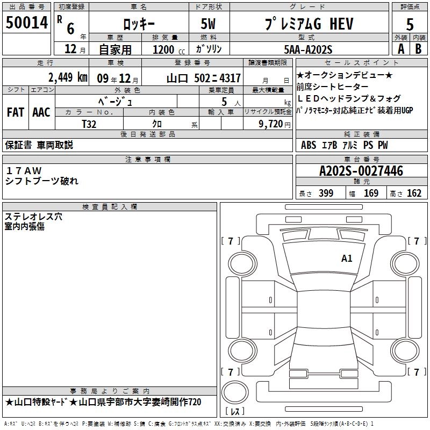Click the mileage value 2,449 km
430x430 pixels.
(x=68, y=77)
